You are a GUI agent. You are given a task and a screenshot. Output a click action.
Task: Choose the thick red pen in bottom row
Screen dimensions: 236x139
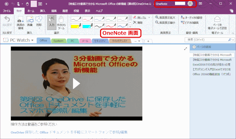111,26
